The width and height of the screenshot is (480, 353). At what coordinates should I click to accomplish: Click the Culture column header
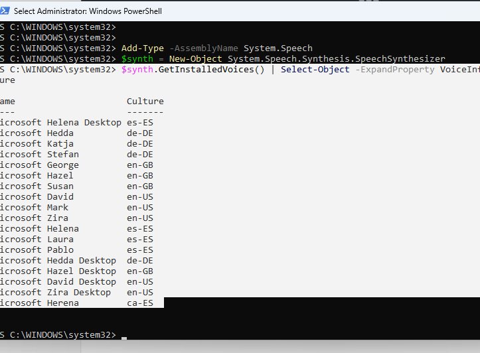pyautogui.click(x=145, y=102)
